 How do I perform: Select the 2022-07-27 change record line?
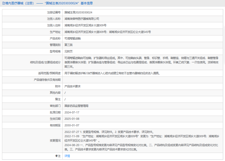point(109,132)
